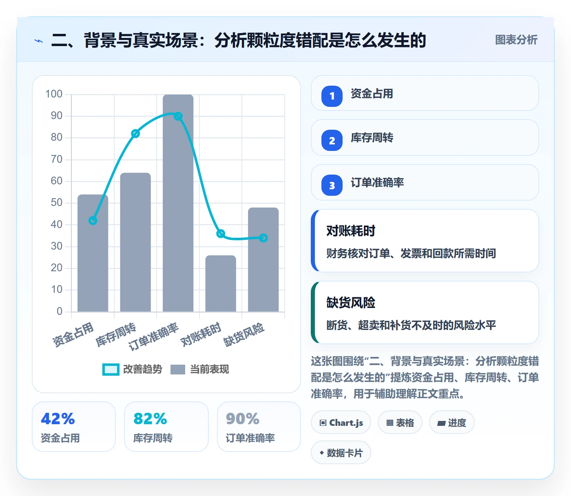Screen dimensions: 571x496
Task: Select the 表格 tag
Action: (x=400, y=423)
